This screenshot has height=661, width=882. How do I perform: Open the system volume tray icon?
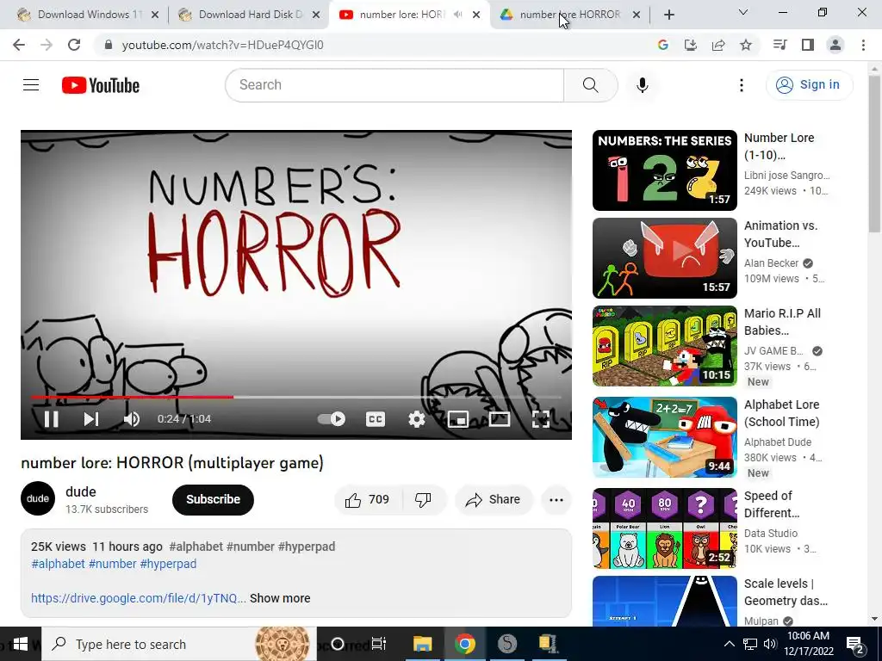click(769, 644)
